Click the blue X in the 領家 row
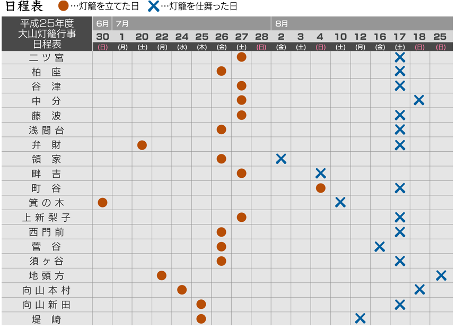 coord(281,159)
